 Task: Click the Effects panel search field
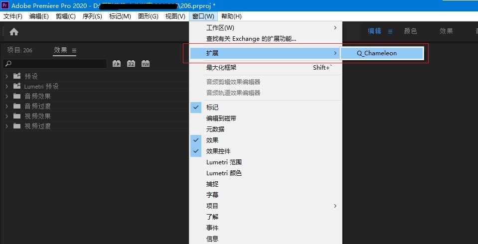click(55, 64)
